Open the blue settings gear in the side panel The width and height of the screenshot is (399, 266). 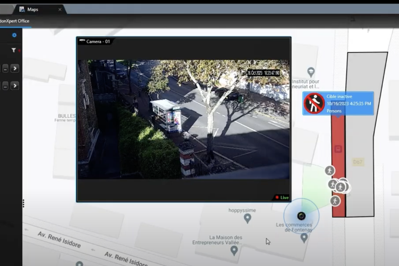coord(14,35)
